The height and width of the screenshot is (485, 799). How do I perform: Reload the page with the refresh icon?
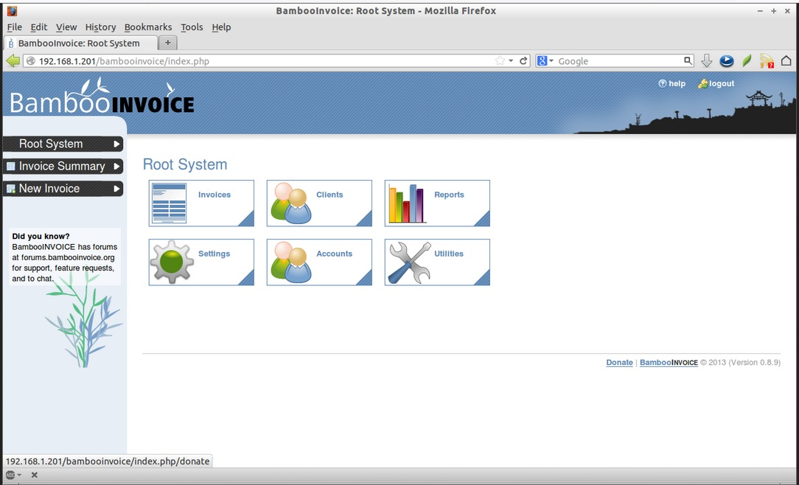pos(523,61)
